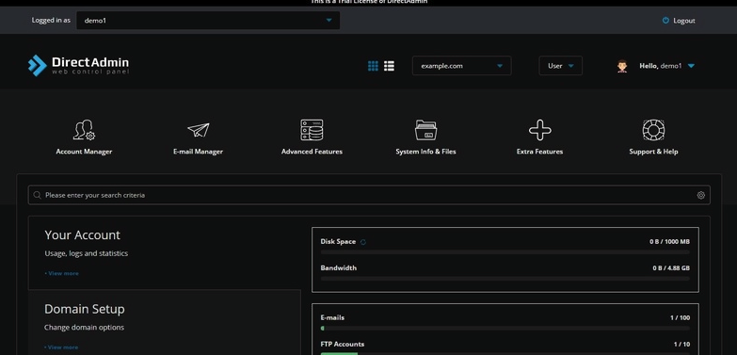Click the Usage, logs and statistics text

(x=86, y=253)
